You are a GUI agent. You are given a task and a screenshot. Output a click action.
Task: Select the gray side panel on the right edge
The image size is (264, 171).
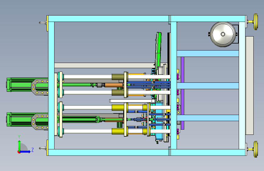pyautogui.click(x=249, y=85)
